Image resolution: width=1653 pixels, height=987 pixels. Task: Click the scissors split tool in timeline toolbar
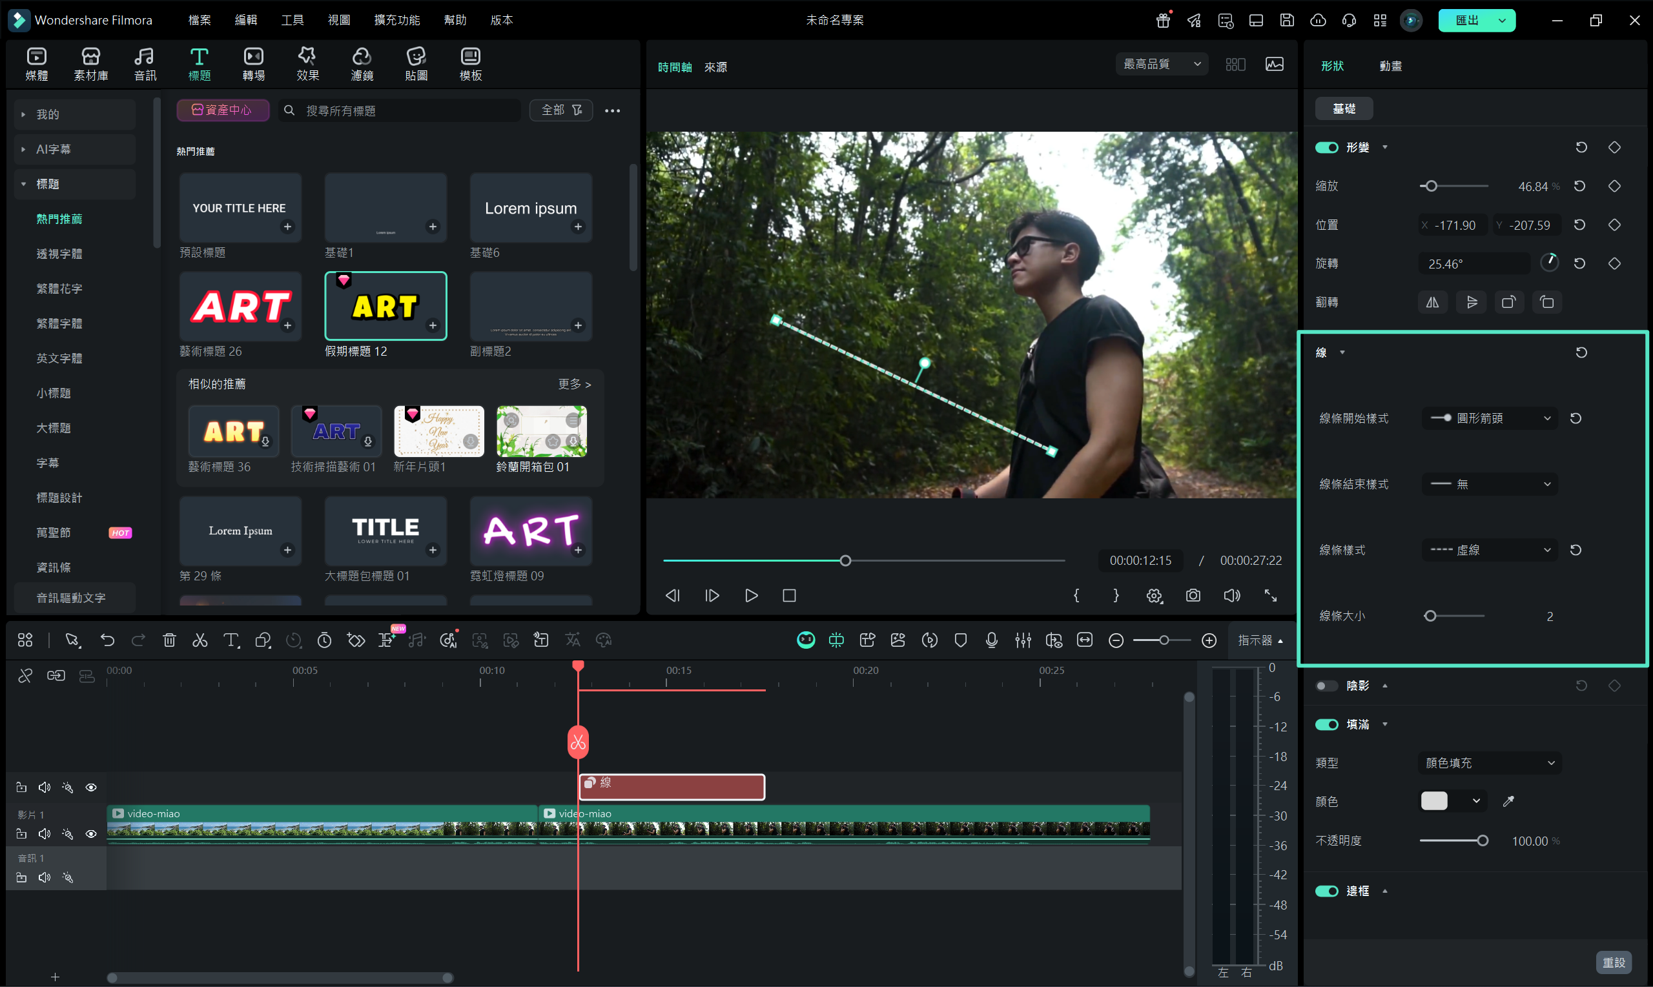[200, 640]
